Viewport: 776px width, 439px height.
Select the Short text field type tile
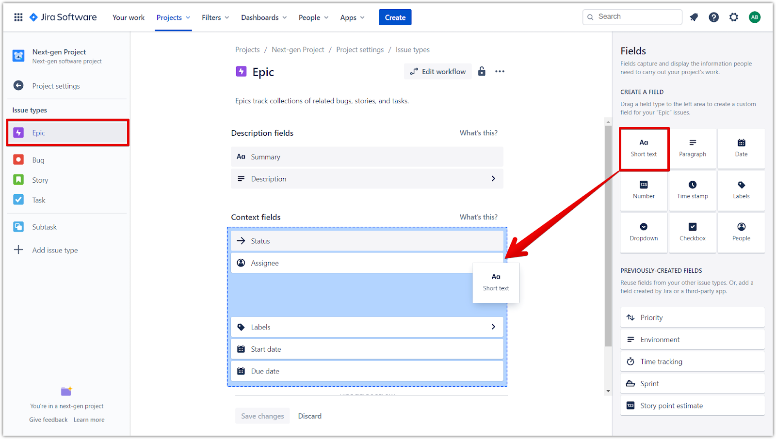(644, 148)
